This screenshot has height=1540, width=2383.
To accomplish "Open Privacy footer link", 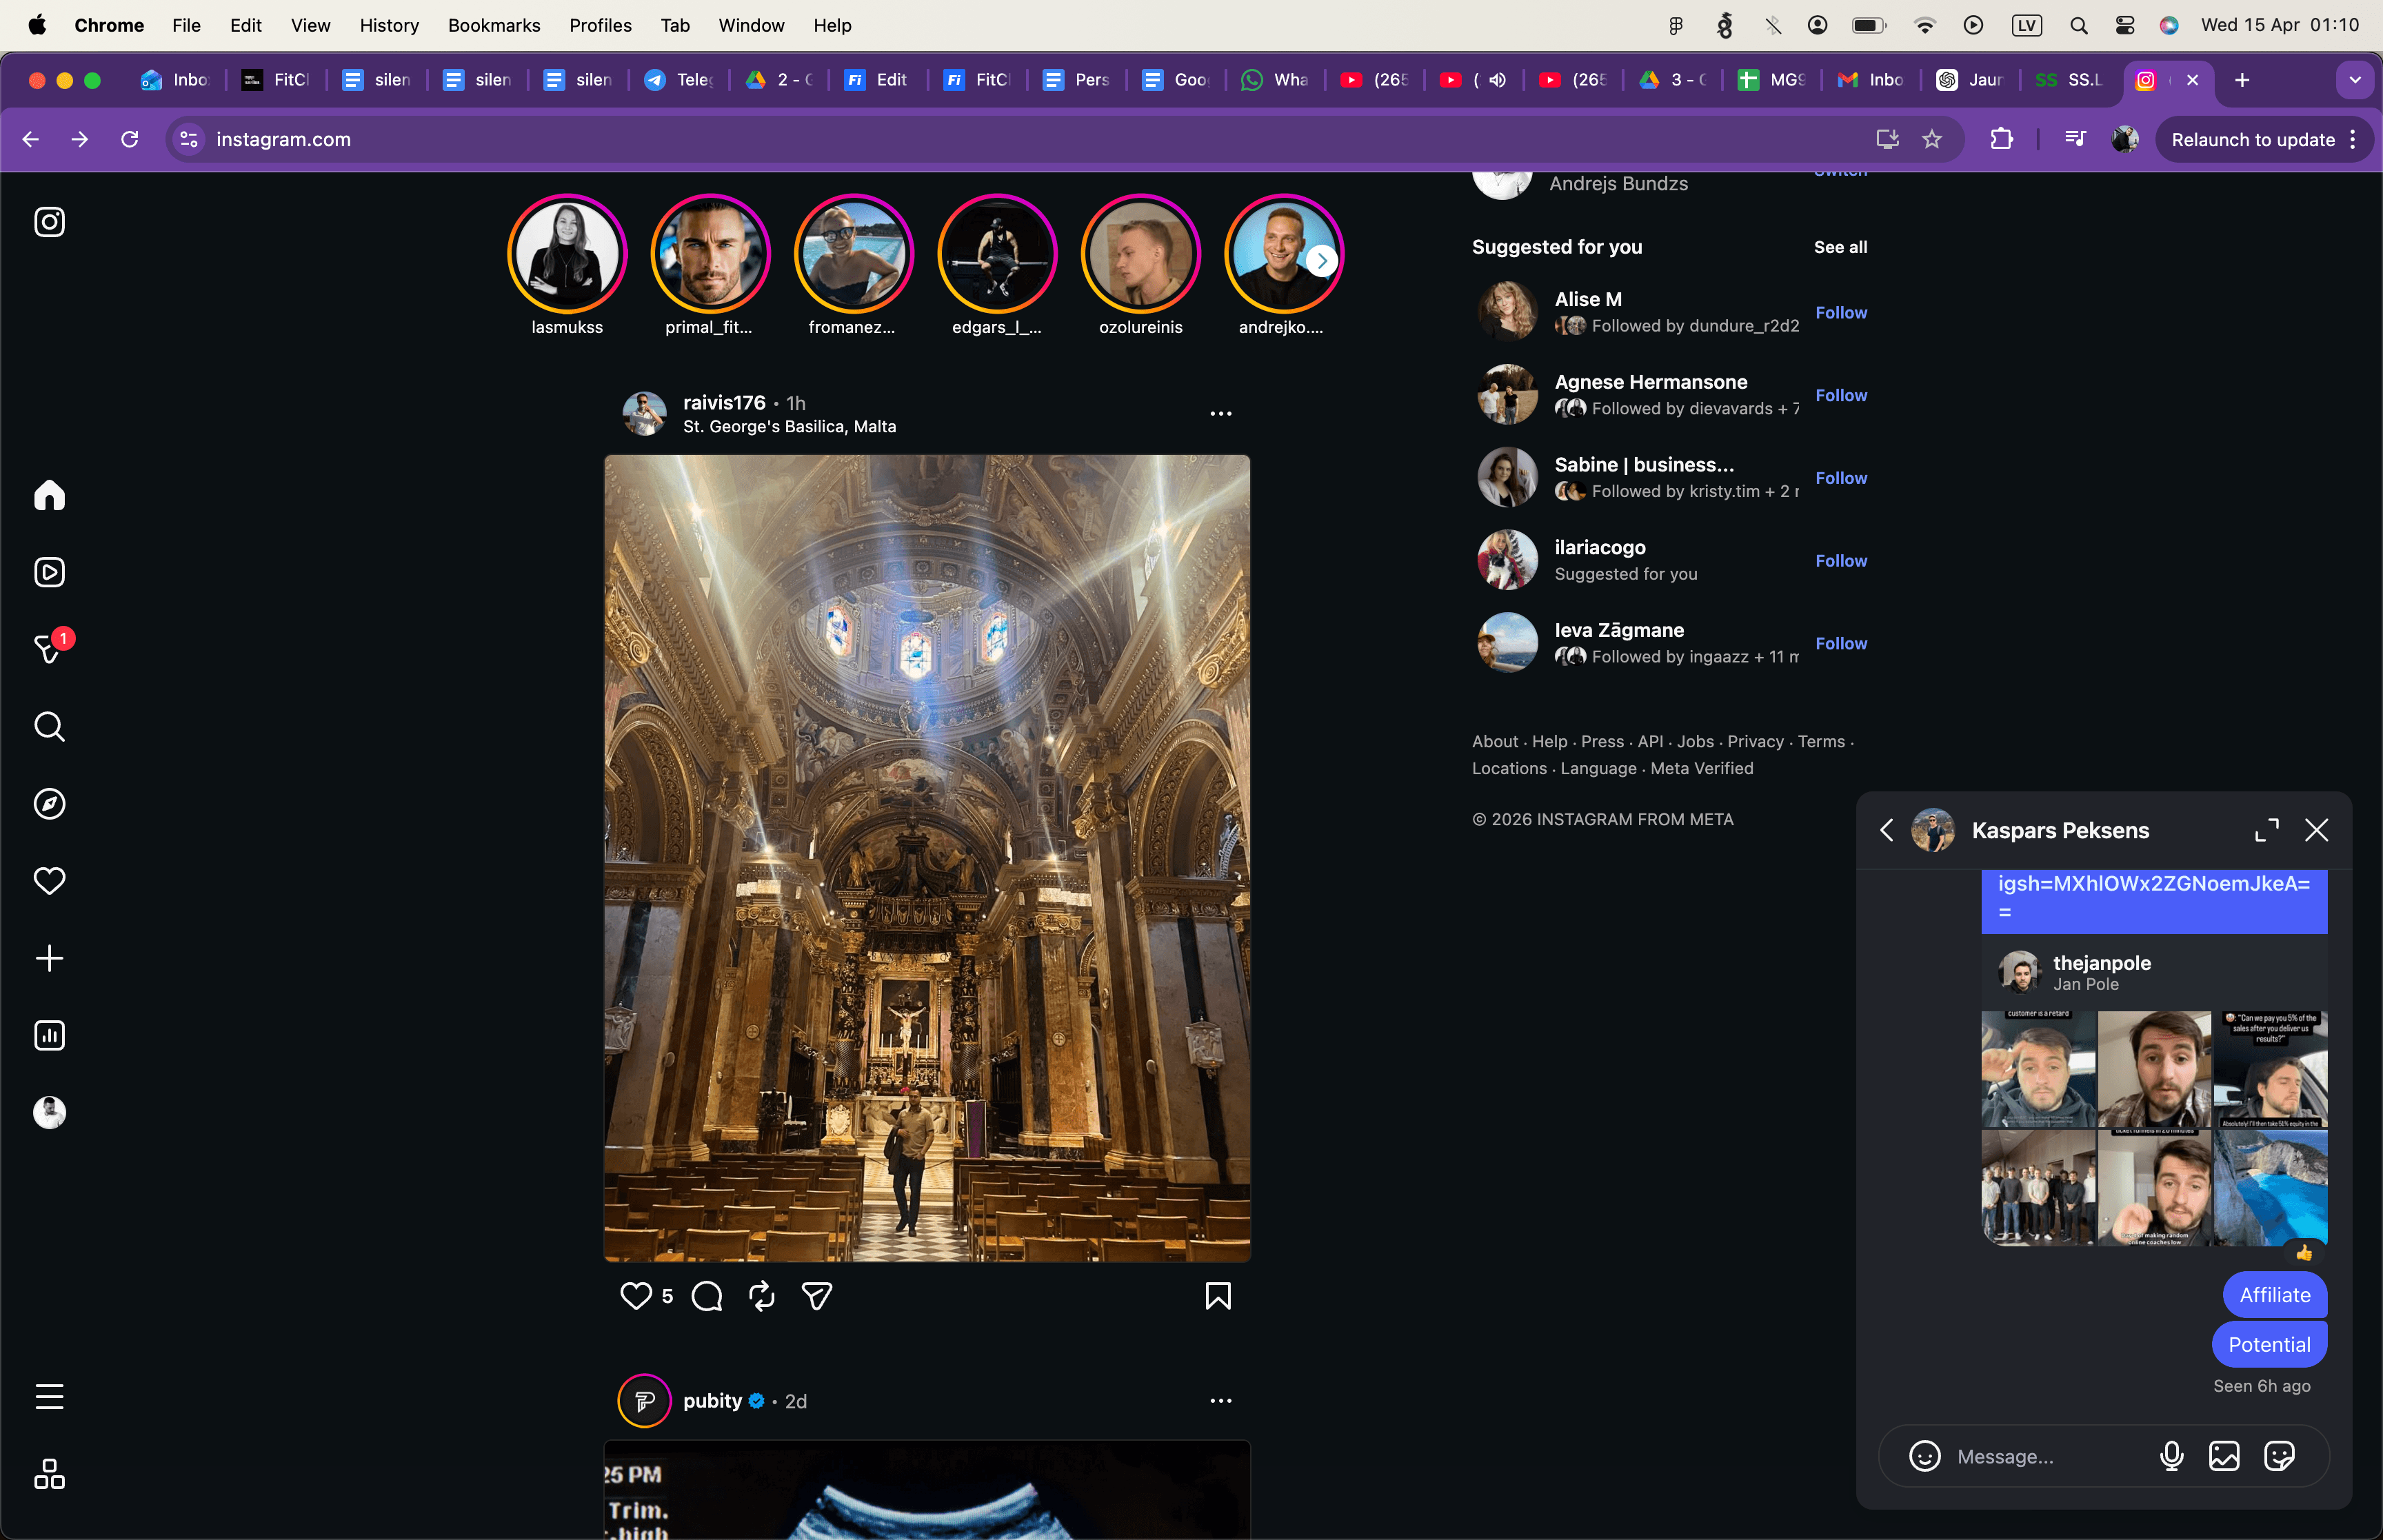I will 1755,741.
